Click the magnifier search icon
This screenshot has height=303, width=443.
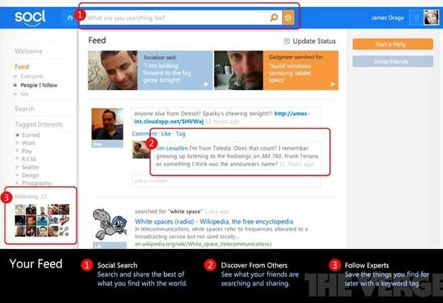point(274,18)
